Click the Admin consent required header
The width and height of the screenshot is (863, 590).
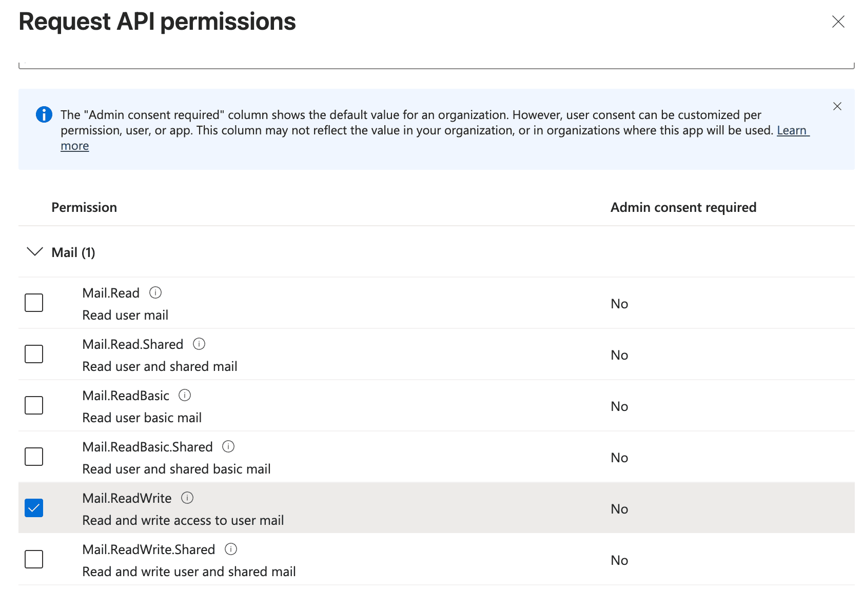click(x=683, y=207)
